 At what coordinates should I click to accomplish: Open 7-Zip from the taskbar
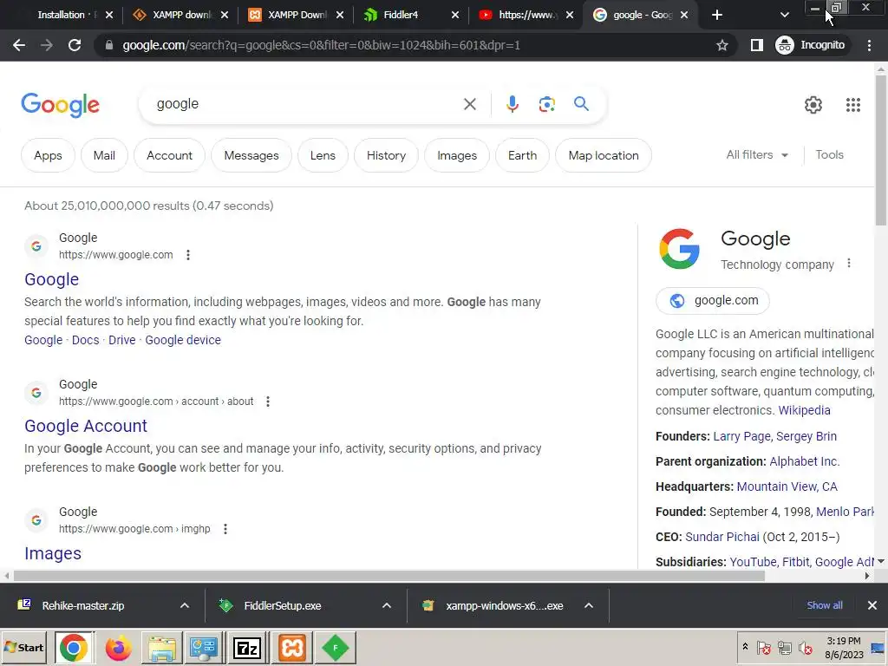[247, 648]
